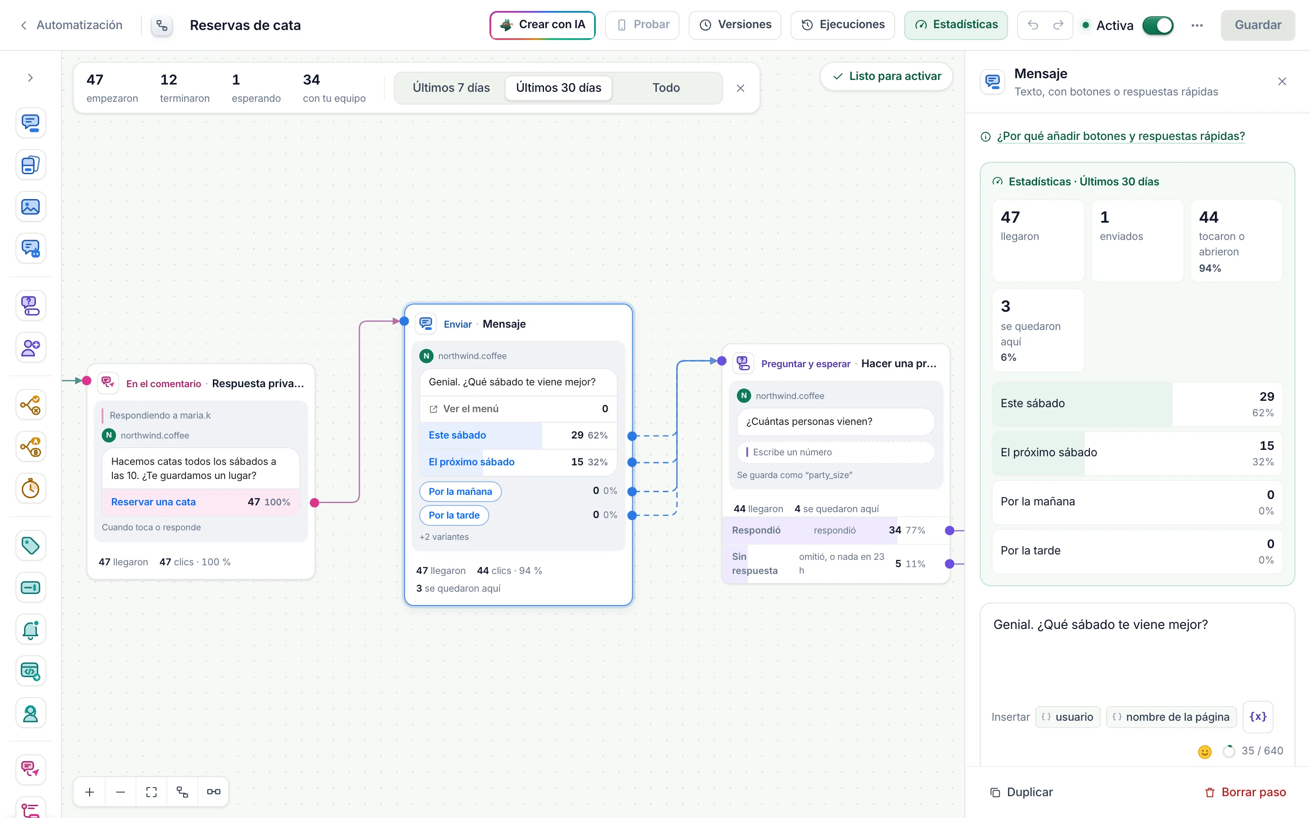
Task: Open the emoji picker in message editor
Action: pos(1204,752)
